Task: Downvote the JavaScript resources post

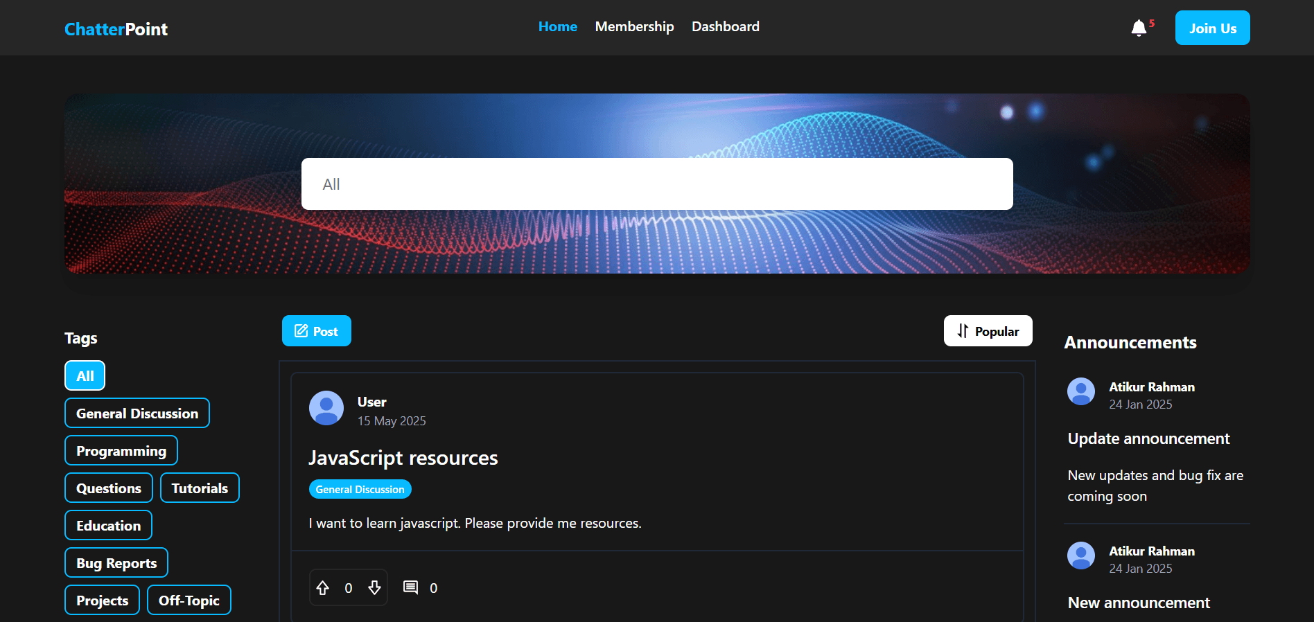Action: click(374, 588)
